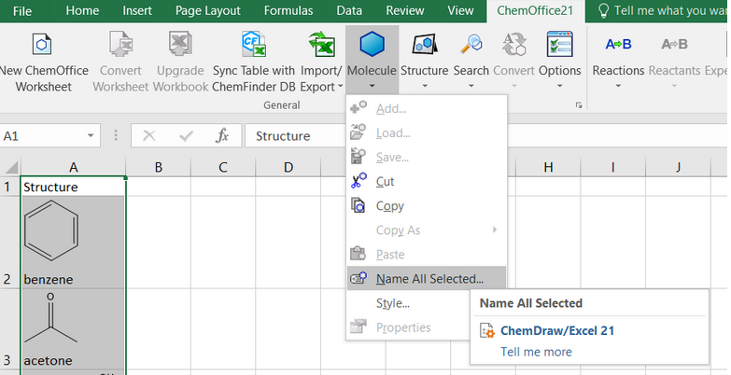This screenshot has height=375, width=731.
Task: Open the Import/Export icon
Action: pyautogui.click(x=322, y=44)
